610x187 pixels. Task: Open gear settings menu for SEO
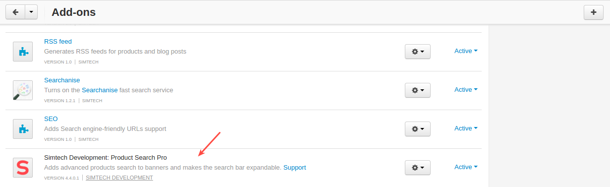[418, 128]
